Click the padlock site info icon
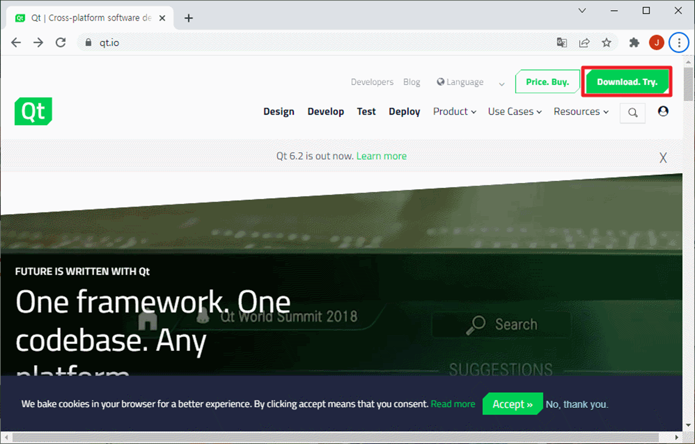 coord(88,42)
